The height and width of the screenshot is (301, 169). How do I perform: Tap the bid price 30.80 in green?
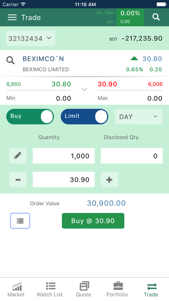[61, 84]
